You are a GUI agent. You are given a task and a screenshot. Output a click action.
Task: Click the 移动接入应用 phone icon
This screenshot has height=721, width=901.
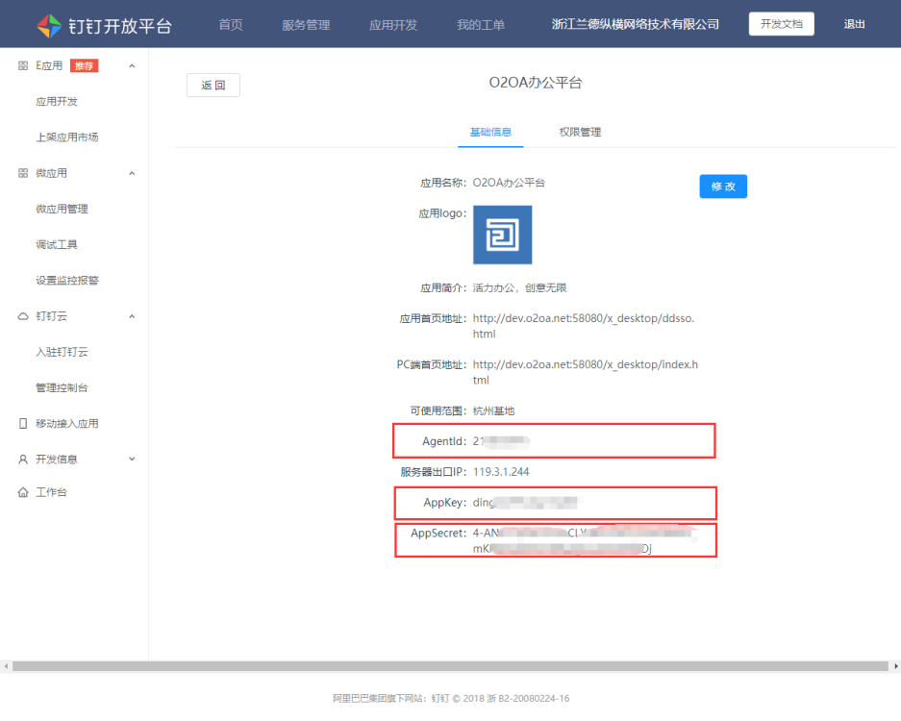pyautogui.click(x=23, y=424)
